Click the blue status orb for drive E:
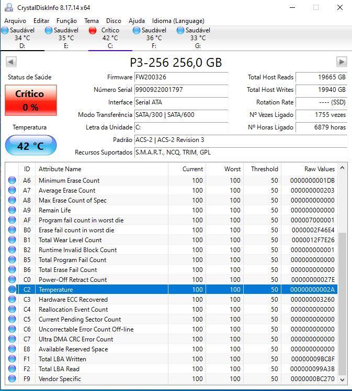Image resolution: width=352 pixels, height=391 pixels. (x=49, y=30)
